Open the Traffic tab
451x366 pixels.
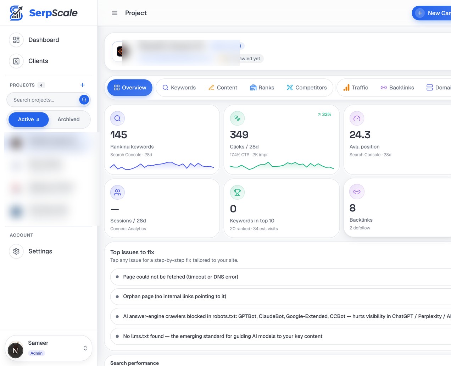coord(356,88)
